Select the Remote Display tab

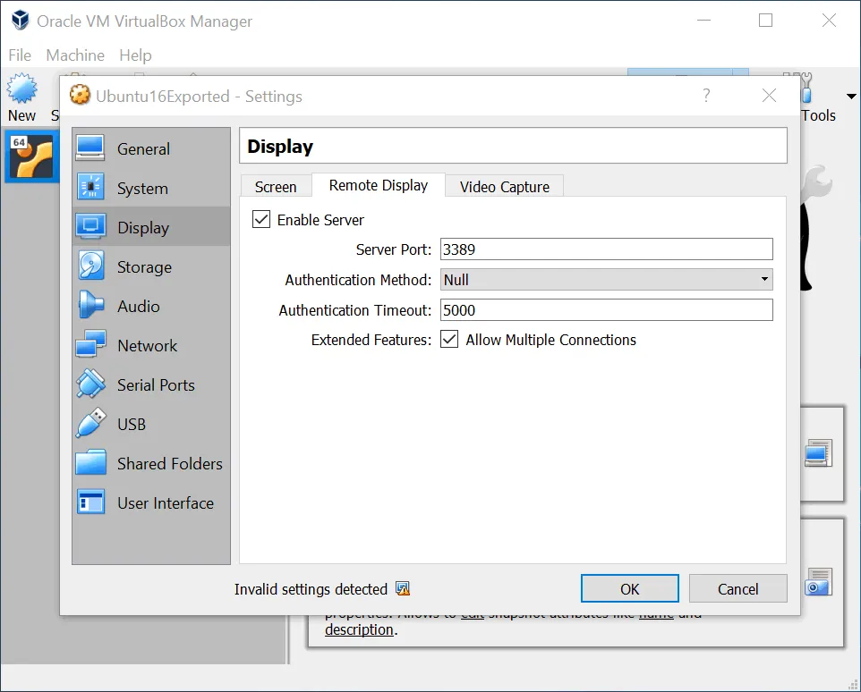click(379, 185)
